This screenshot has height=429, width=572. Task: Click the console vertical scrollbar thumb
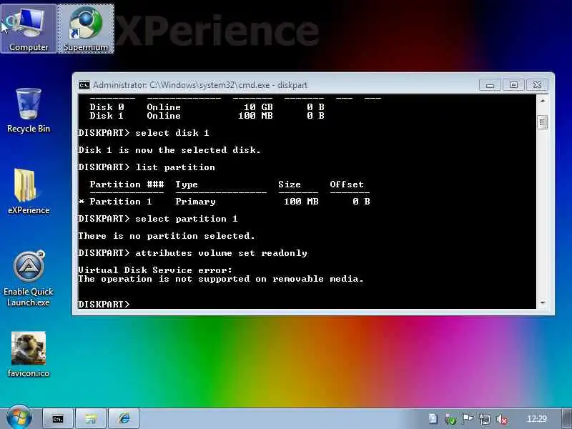point(543,122)
